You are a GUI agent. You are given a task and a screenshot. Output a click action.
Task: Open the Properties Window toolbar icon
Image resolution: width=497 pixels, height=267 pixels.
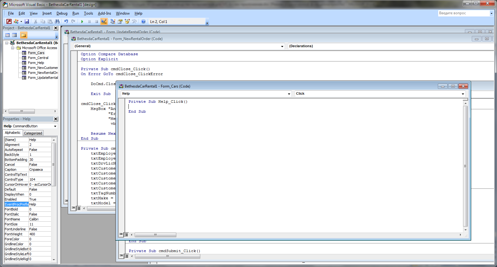120,21
